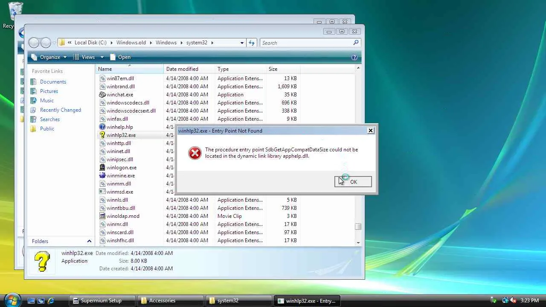Screen dimensions: 546x307
Task: Click the winoldap.mod movie clip icon
Action: point(102,216)
